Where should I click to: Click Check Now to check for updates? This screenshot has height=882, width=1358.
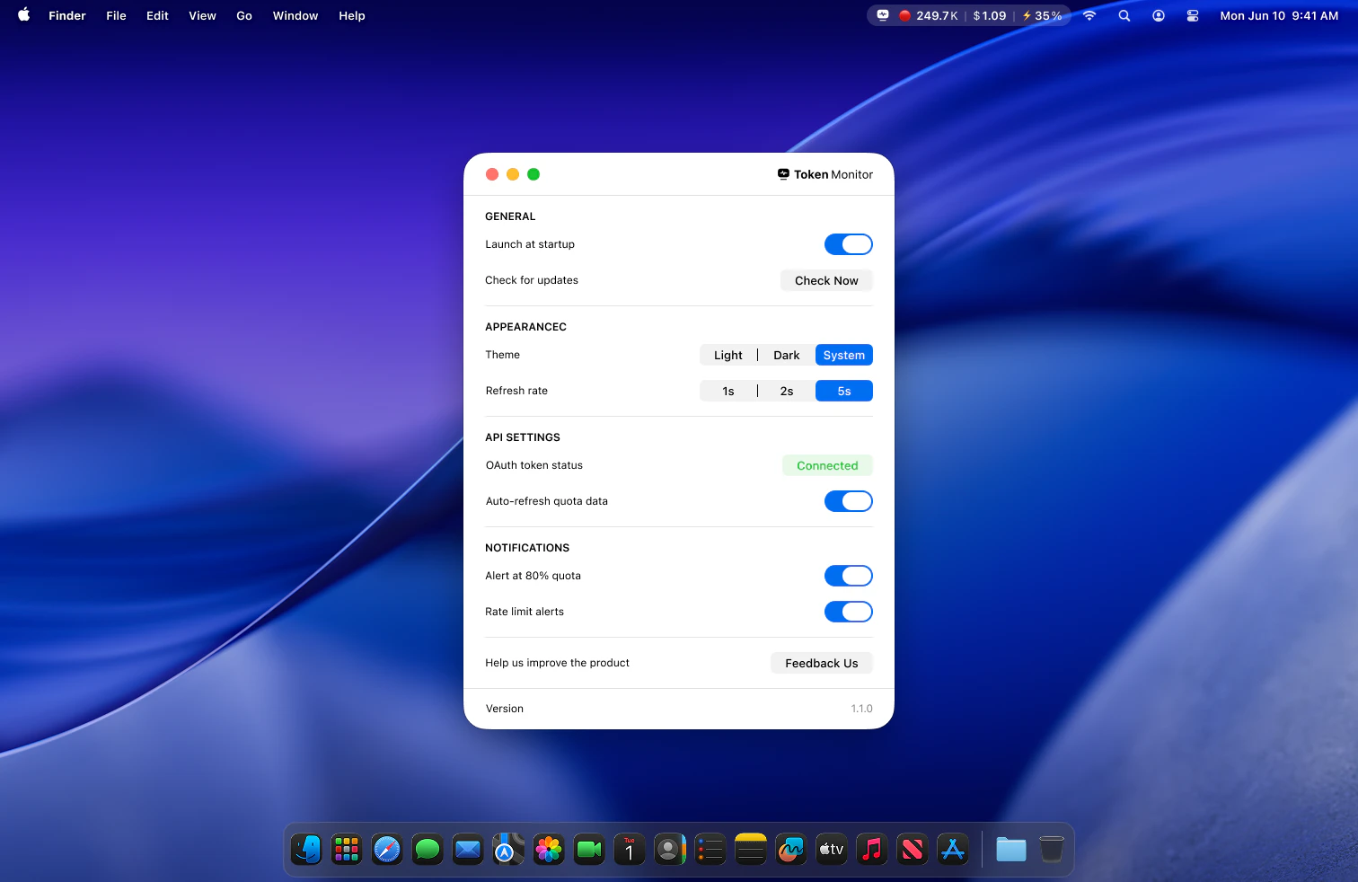[825, 280]
